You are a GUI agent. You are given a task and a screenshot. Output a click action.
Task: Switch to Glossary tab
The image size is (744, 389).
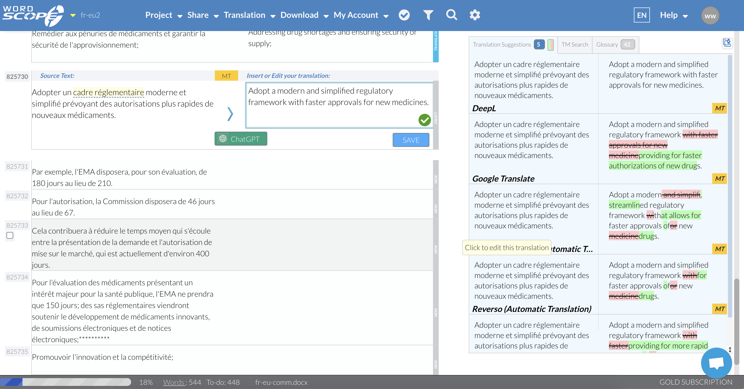click(613, 44)
